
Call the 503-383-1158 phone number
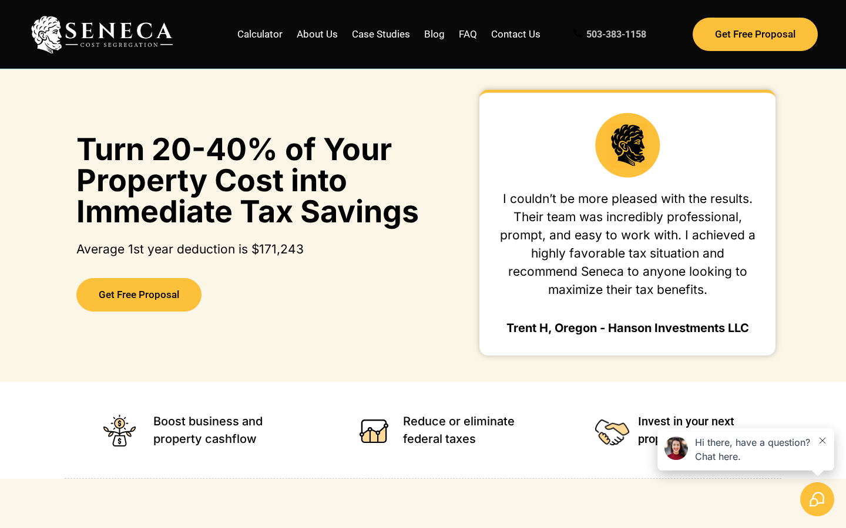pos(616,34)
